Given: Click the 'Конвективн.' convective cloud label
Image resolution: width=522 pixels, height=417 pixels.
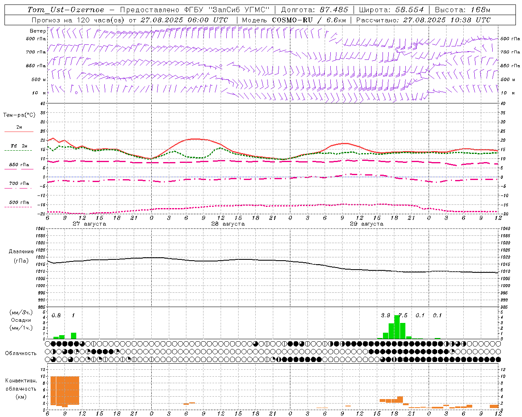Looking at the screenshot, I should click(21, 381).
